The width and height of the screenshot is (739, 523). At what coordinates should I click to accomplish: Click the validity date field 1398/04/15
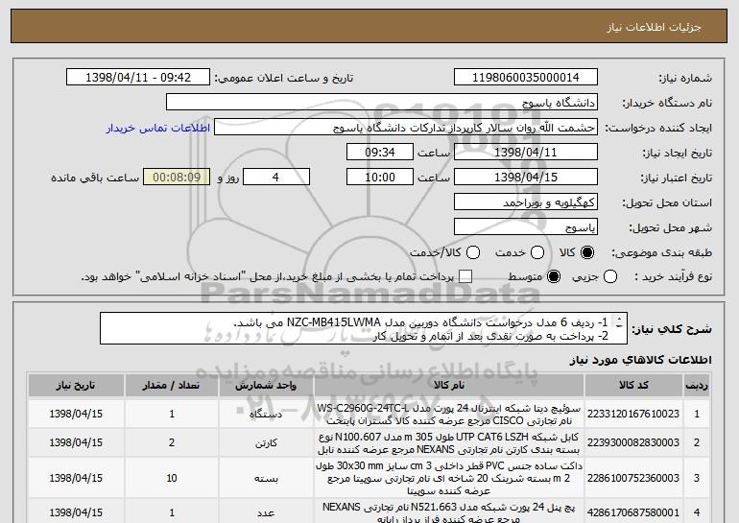[x=526, y=178]
